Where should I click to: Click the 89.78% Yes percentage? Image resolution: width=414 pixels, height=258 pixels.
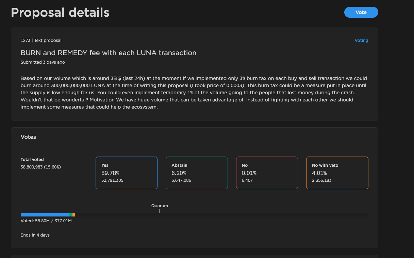(x=110, y=173)
